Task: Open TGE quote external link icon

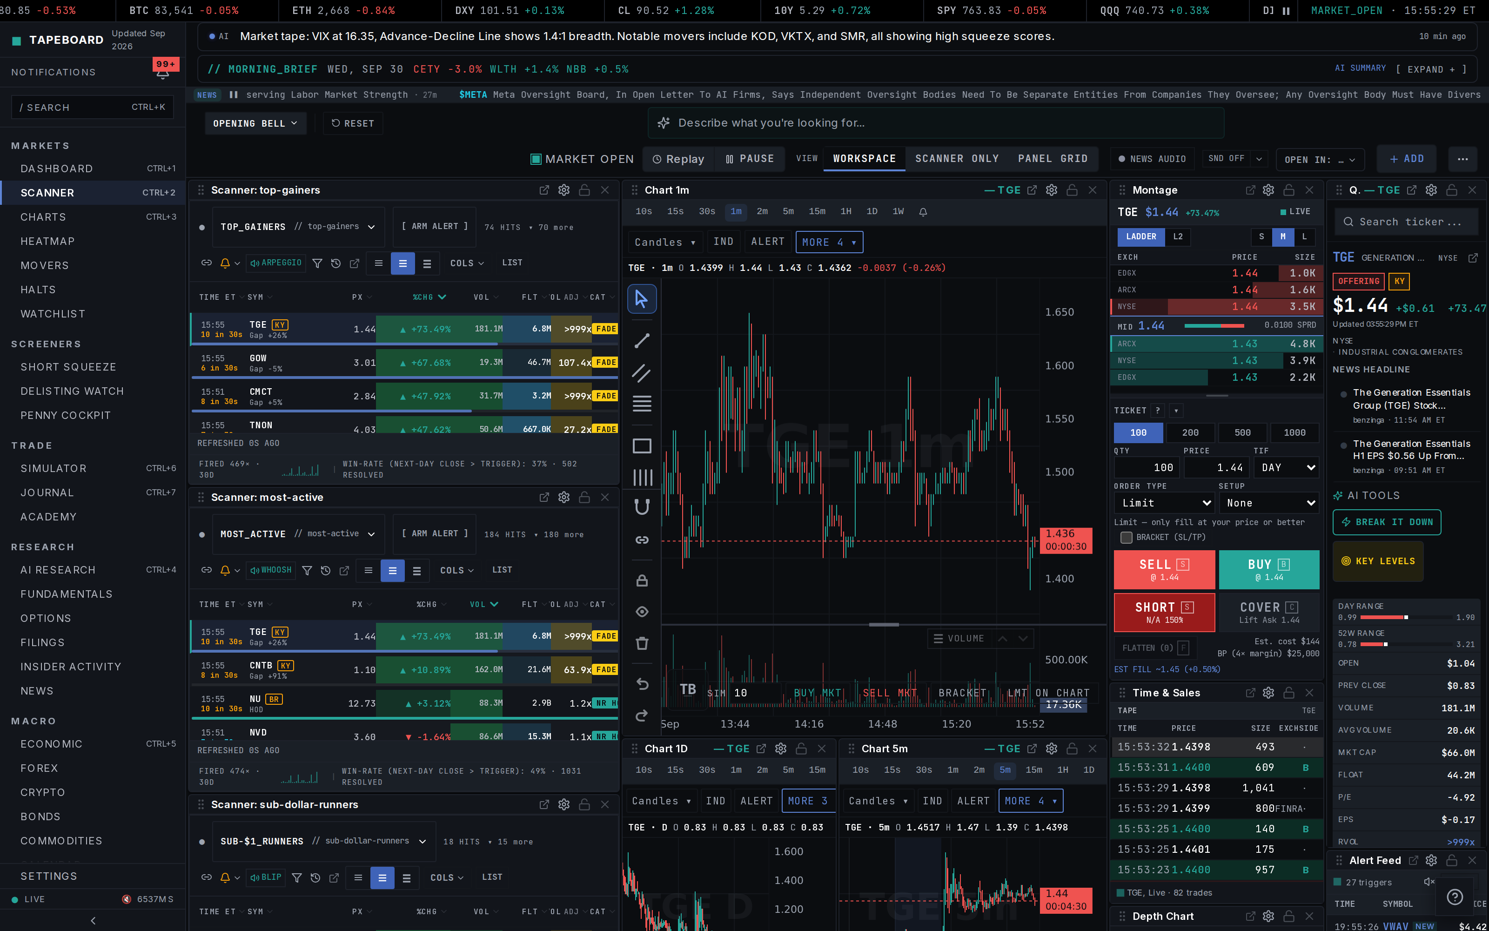Action: 1473,258
